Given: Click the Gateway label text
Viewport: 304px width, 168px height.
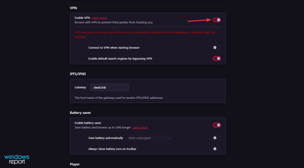Looking at the screenshot, I should (x=80, y=87).
